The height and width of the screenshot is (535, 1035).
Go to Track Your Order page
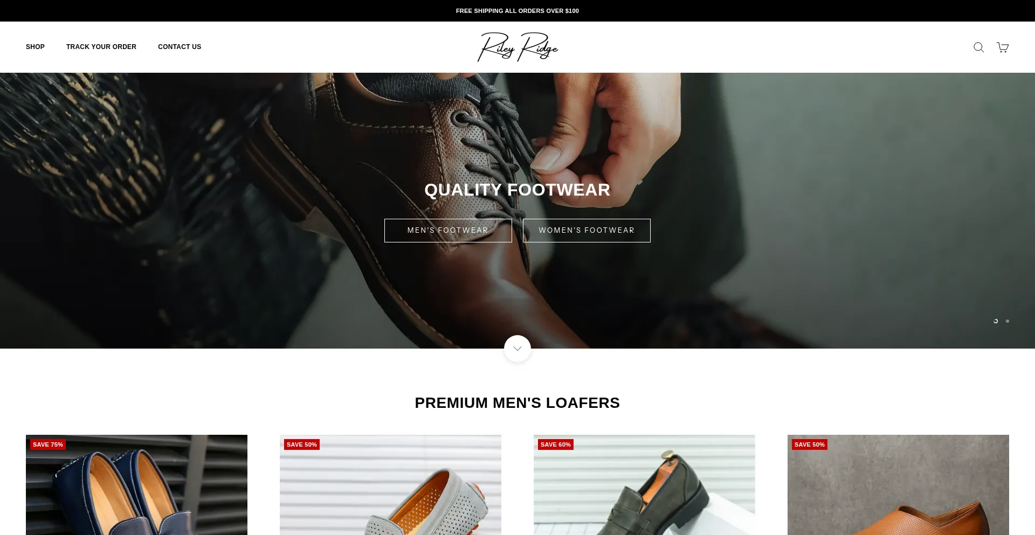(x=101, y=47)
